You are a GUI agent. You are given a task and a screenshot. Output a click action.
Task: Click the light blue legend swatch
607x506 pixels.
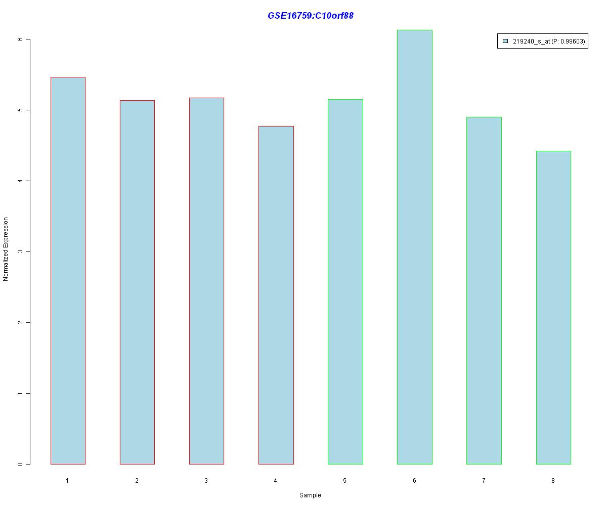coord(505,42)
